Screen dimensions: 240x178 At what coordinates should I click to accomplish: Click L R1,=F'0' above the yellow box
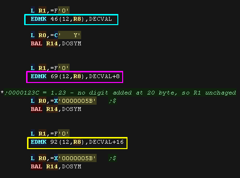click(x=50, y=134)
